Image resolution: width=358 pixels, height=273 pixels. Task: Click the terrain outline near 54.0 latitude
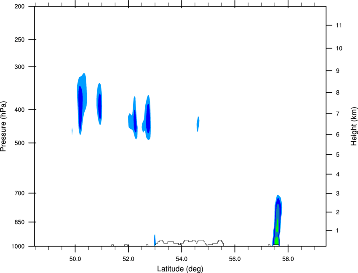pyautogui.click(x=189, y=242)
